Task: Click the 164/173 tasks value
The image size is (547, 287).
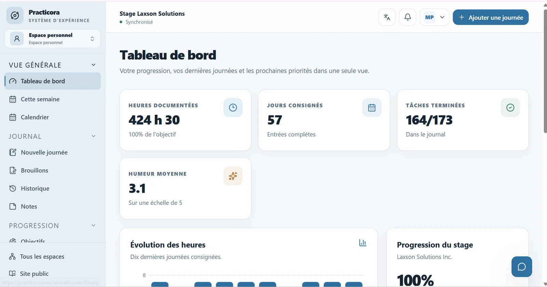Action: 429,120
